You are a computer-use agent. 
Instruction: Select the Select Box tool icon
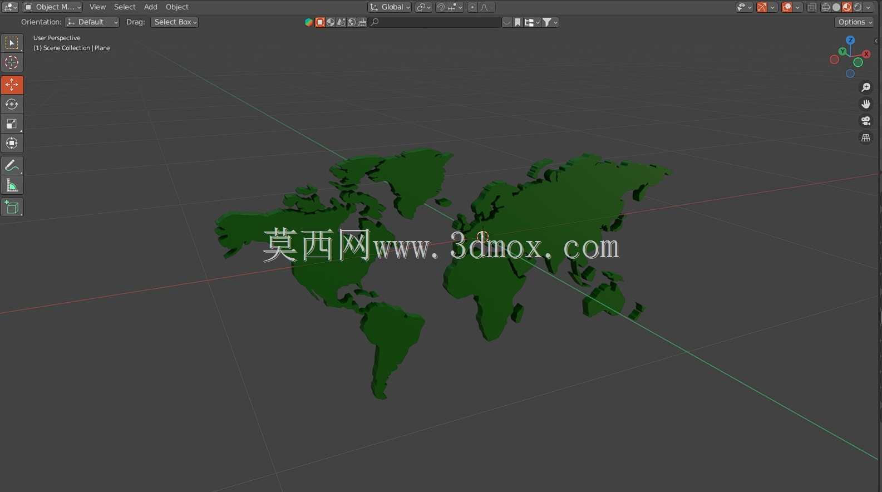tap(12, 43)
